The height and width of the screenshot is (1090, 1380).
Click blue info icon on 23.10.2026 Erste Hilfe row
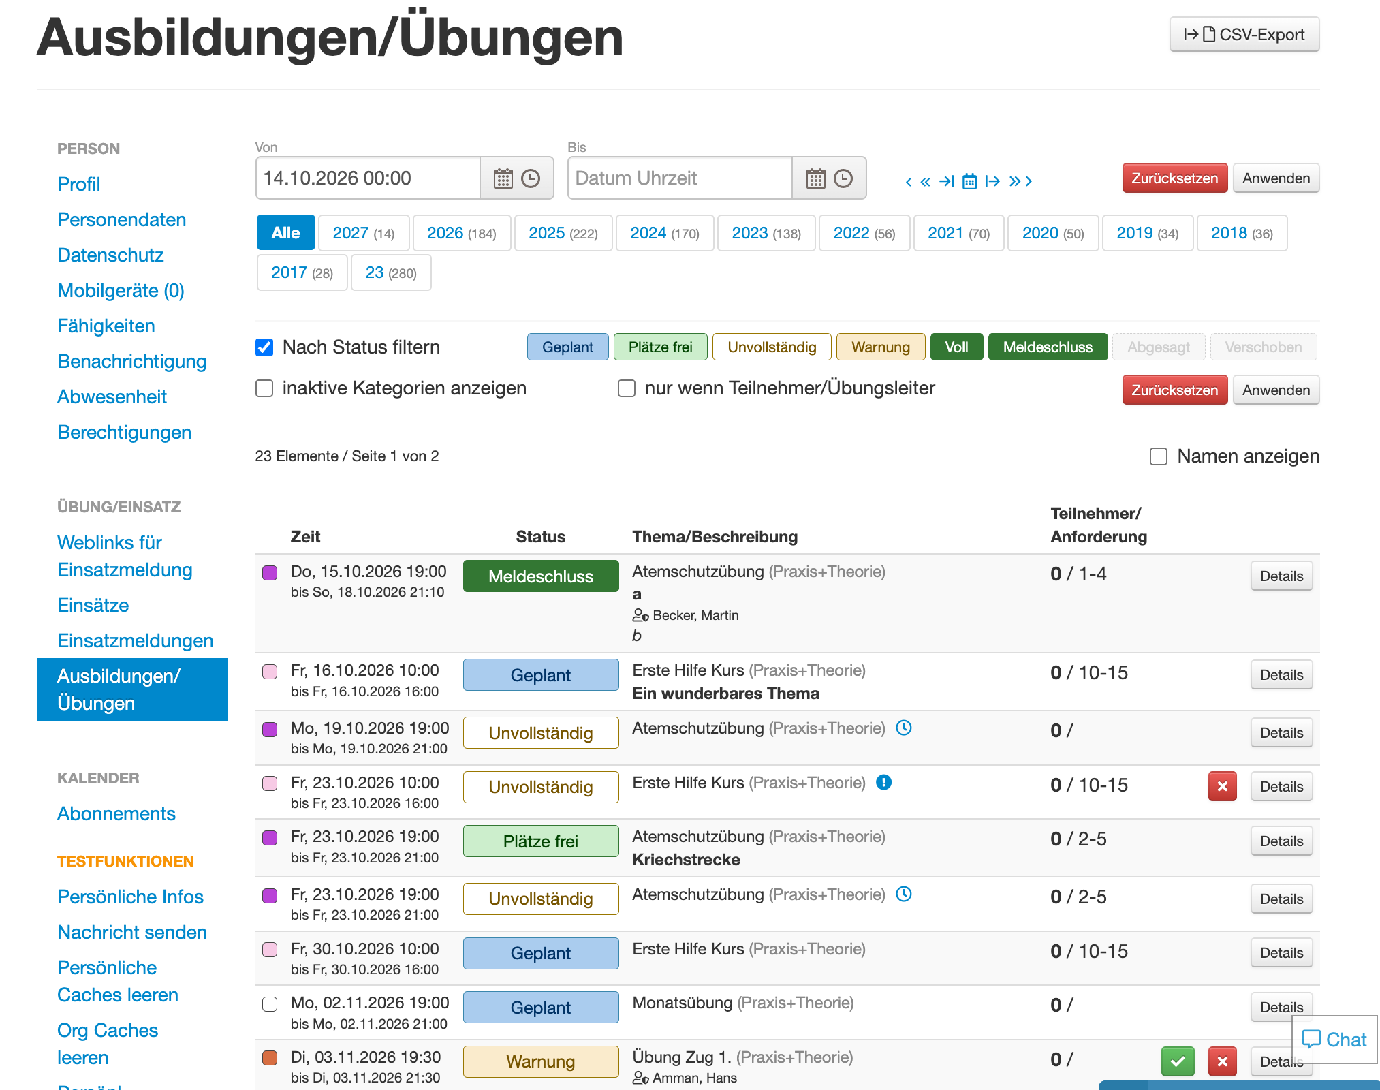(883, 782)
